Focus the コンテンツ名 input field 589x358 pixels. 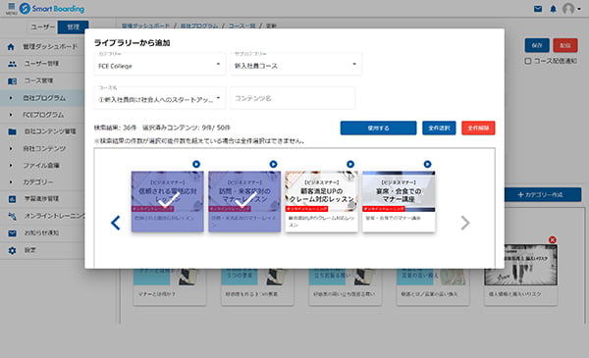tap(293, 98)
